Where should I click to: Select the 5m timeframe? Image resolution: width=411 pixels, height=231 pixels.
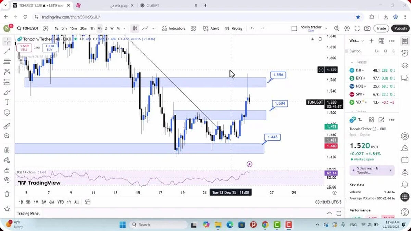64,28
